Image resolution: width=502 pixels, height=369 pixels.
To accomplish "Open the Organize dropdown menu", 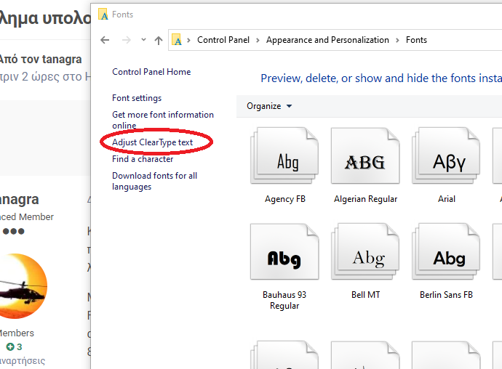I will click(x=269, y=106).
